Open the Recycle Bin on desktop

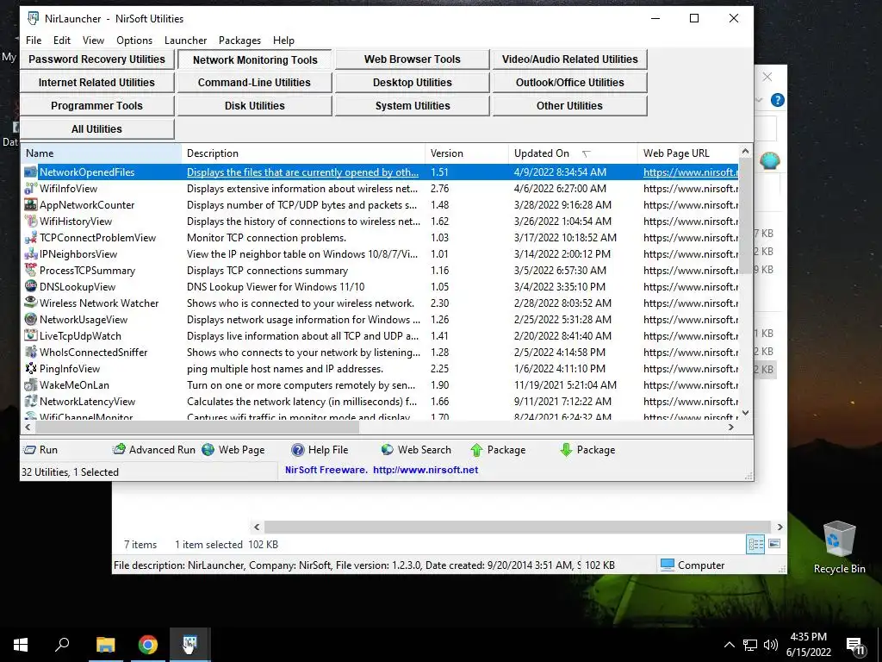point(839,547)
